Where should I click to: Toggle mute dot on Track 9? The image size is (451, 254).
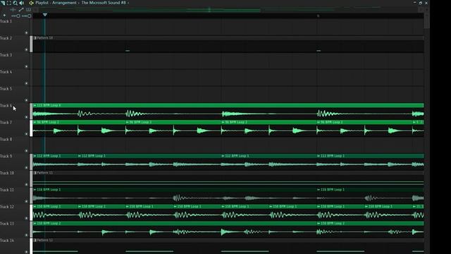pyautogui.click(x=27, y=168)
